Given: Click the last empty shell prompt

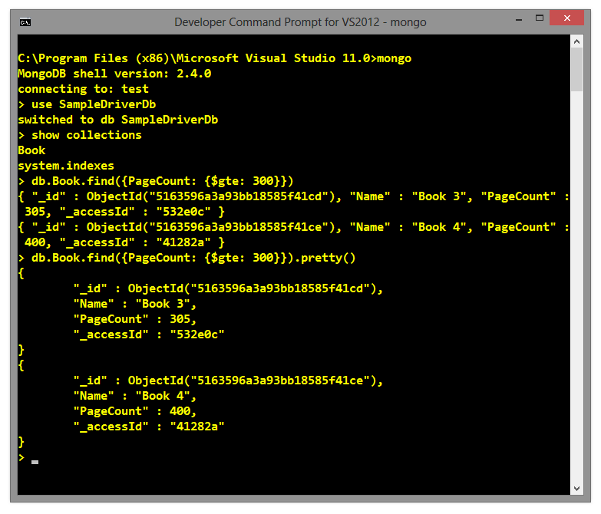Looking at the screenshot, I should [x=21, y=457].
